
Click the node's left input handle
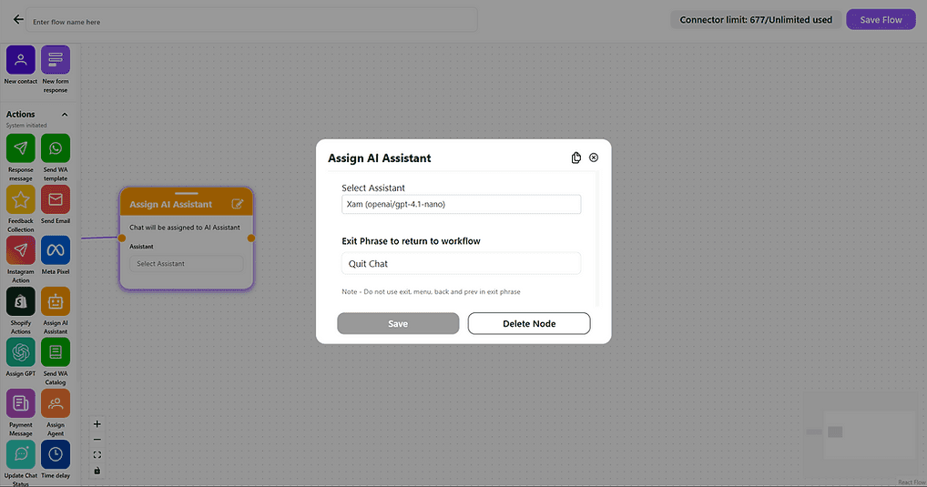point(122,238)
